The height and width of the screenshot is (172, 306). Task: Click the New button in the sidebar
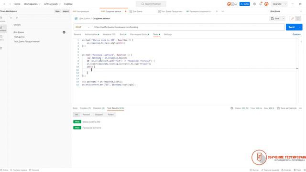coord(57,11)
